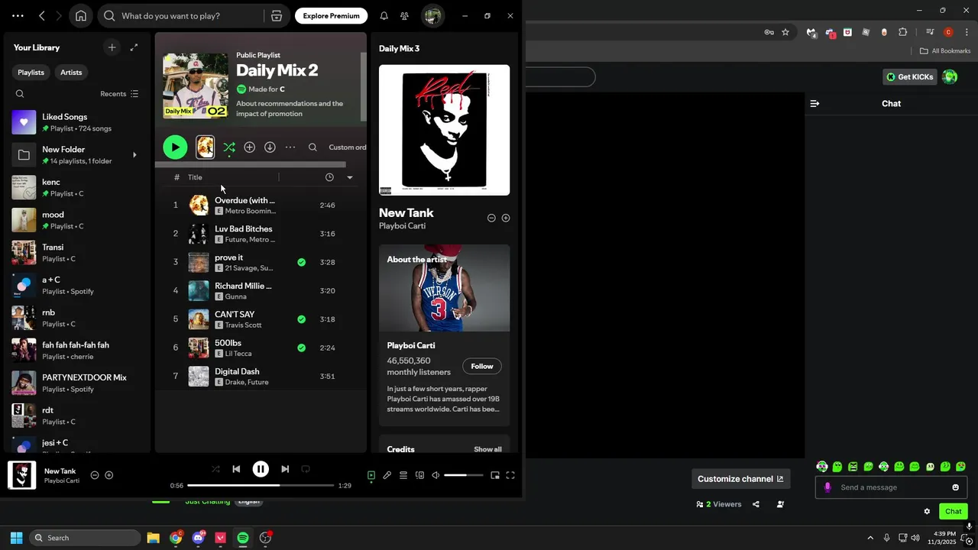Open the Liked Songs playlist
The width and height of the screenshot is (978, 550).
(77, 122)
